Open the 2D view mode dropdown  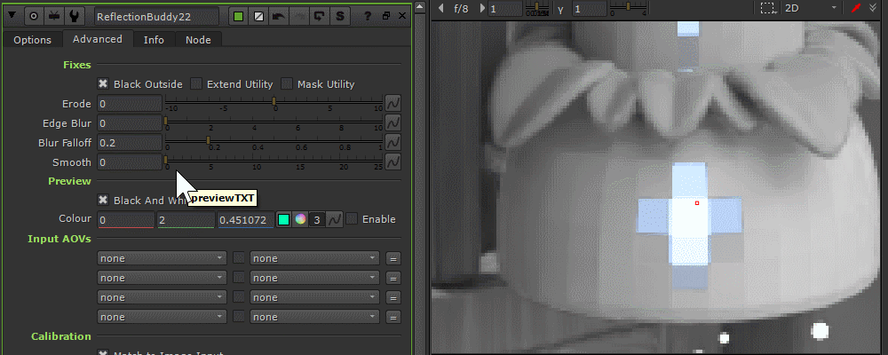click(x=810, y=9)
